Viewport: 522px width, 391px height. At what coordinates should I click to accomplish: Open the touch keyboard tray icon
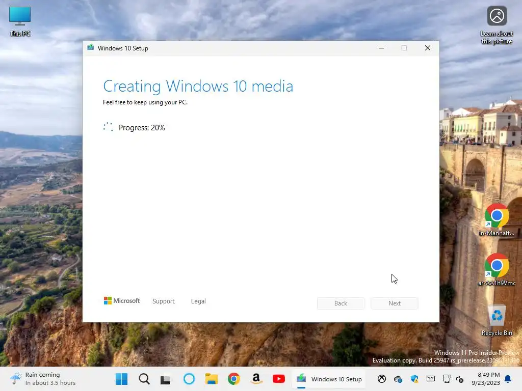(x=430, y=378)
